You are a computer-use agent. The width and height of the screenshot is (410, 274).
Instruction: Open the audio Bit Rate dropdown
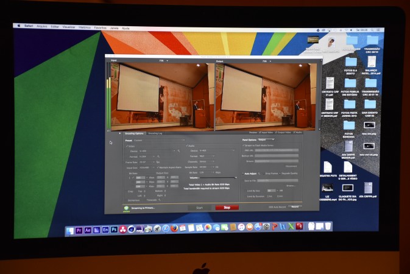207,172
